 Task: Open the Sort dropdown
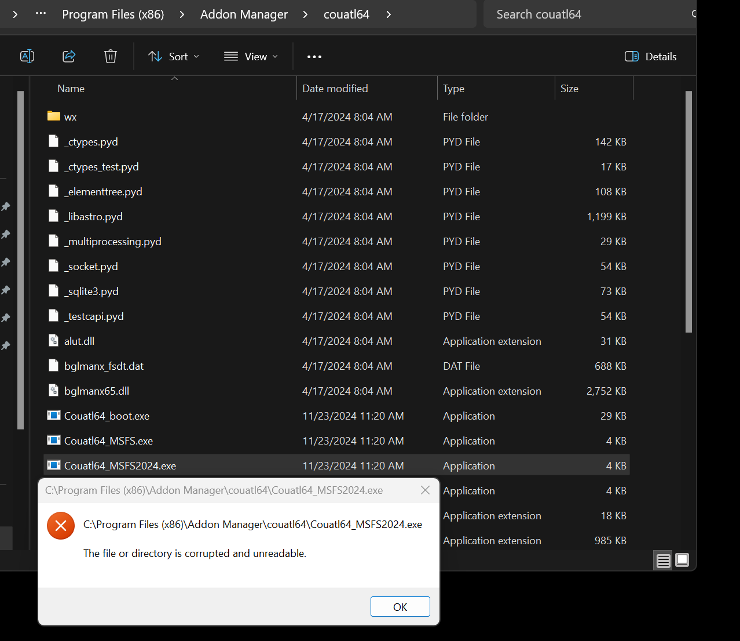click(173, 56)
